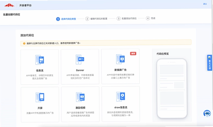Click the 新插屏广告 card title
The image size is (213, 127).
120,70
